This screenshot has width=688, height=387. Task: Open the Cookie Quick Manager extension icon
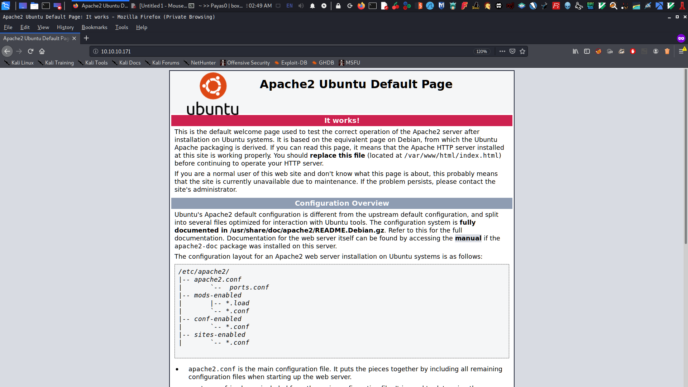tap(610, 51)
